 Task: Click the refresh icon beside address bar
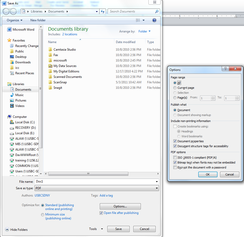pyautogui.click(x=103, y=11)
